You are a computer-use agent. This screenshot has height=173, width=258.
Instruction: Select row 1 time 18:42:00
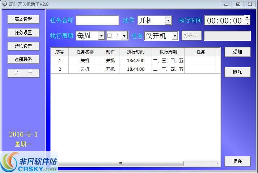136,61
